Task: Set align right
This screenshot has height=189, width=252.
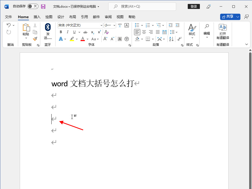Action: (x=151, y=32)
